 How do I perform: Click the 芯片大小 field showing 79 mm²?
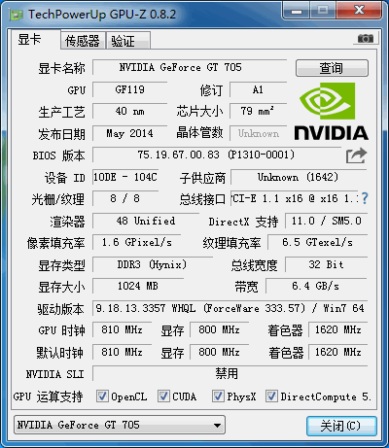[259, 112]
